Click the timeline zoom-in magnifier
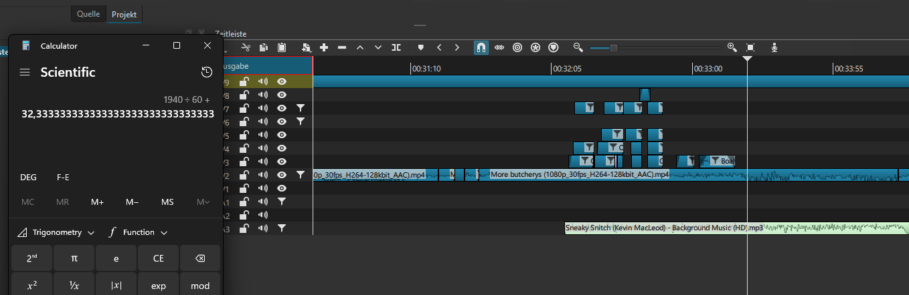The height and width of the screenshot is (295, 909). [x=732, y=47]
